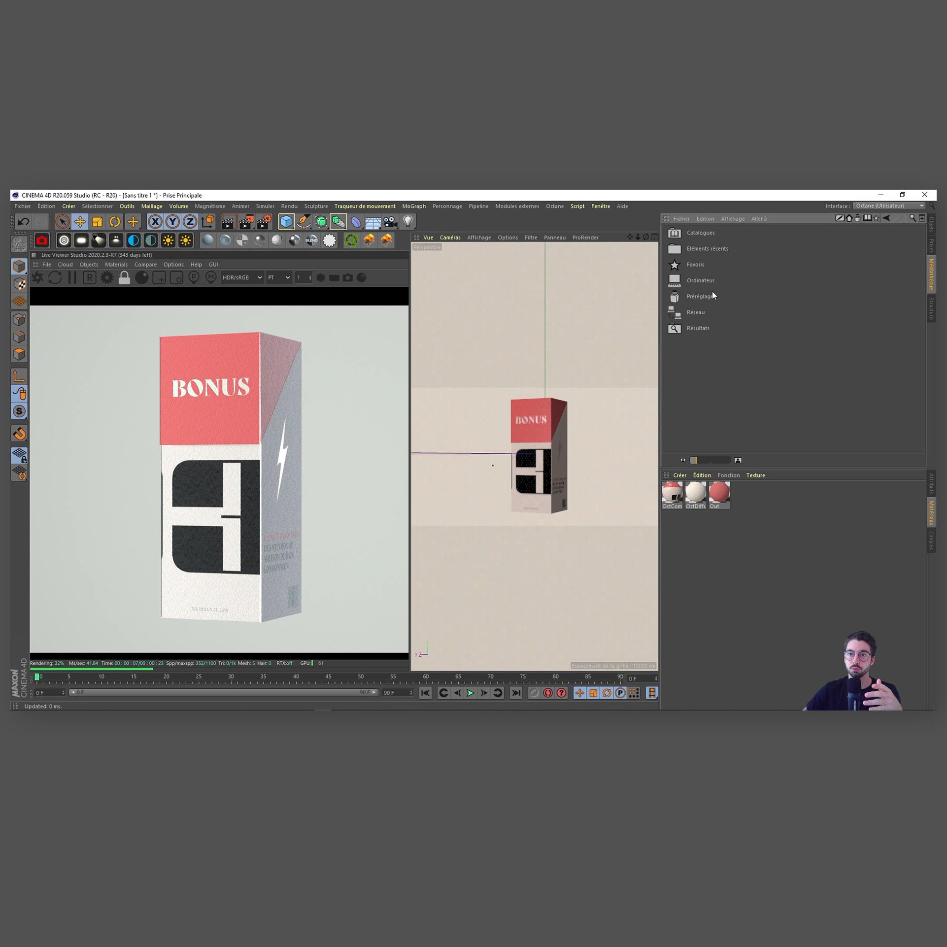Restart render in Live Viewer

point(55,278)
